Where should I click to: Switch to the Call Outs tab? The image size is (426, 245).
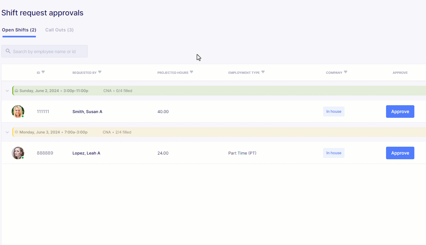click(x=59, y=30)
